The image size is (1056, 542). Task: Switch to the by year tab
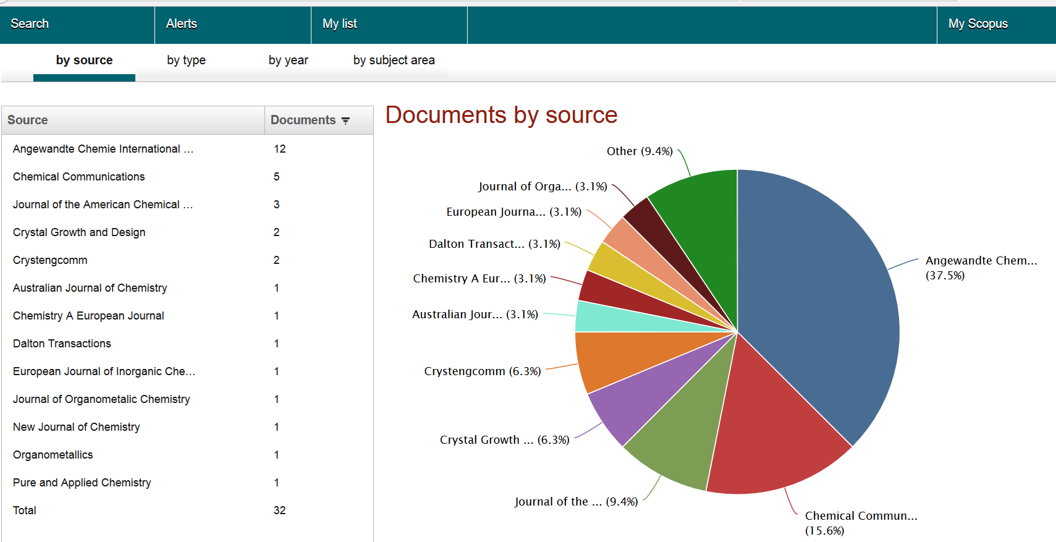point(288,61)
